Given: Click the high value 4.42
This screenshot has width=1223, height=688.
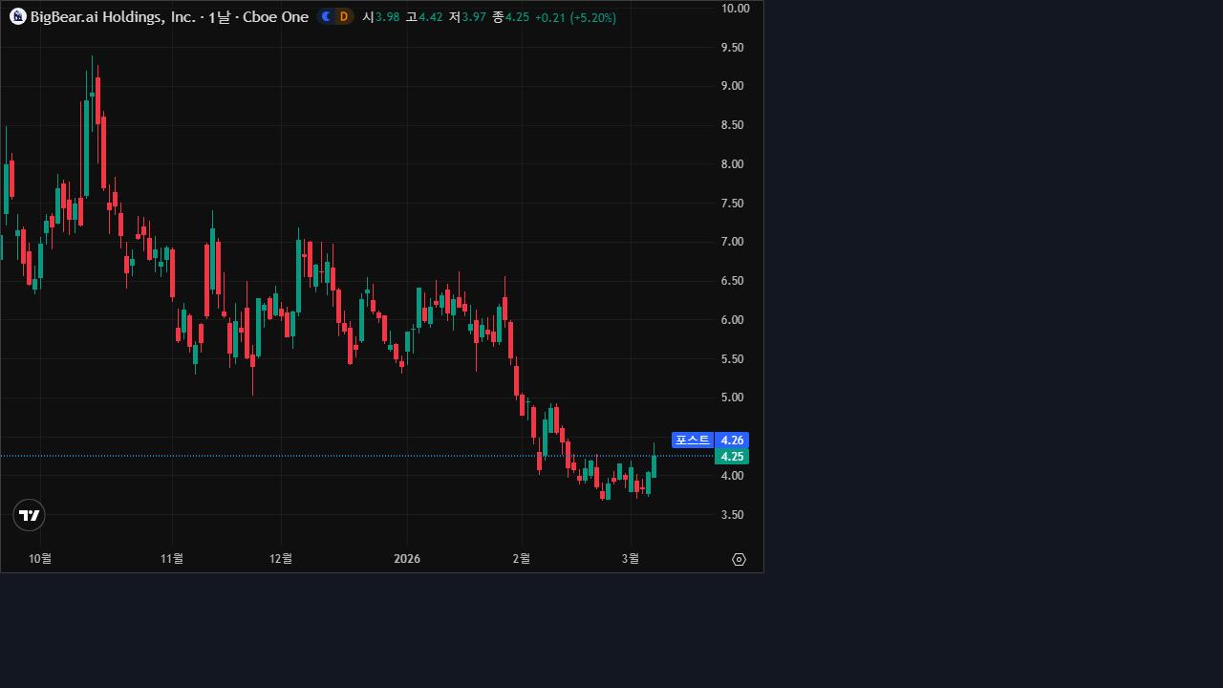Looking at the screenshot, I should pyautogui.click(x=431, y=17).
